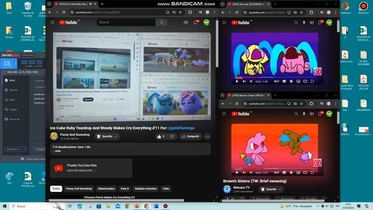Open miniplayer in The end video player

(298, 82)
